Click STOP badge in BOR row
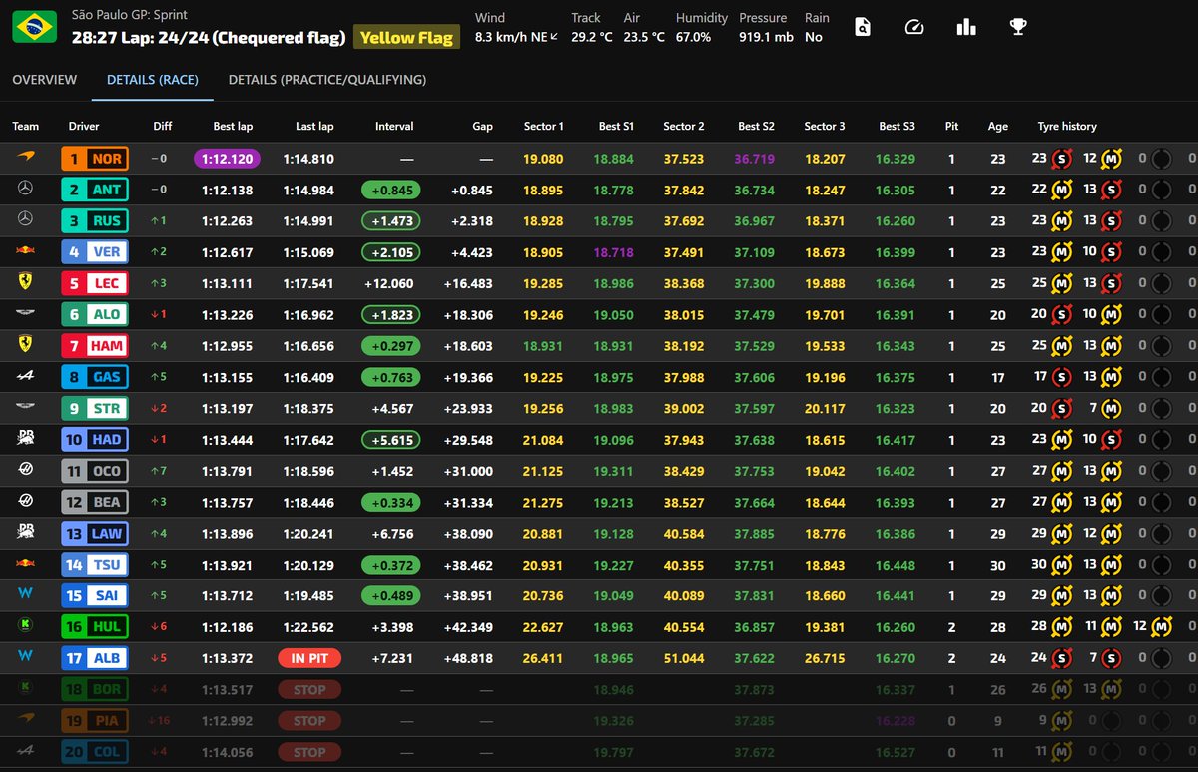 [309, 689]
